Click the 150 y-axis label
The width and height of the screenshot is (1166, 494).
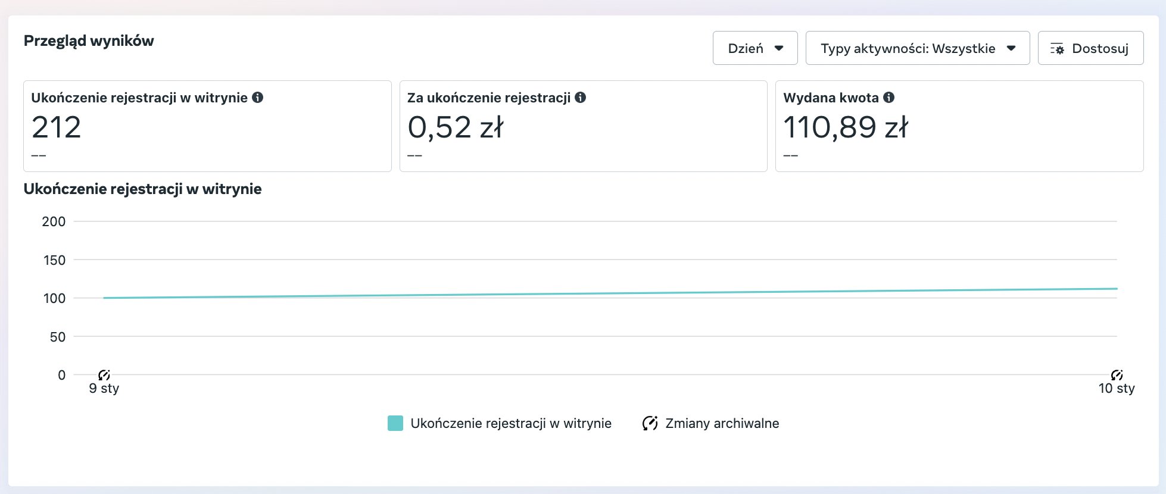coord(54,260)
